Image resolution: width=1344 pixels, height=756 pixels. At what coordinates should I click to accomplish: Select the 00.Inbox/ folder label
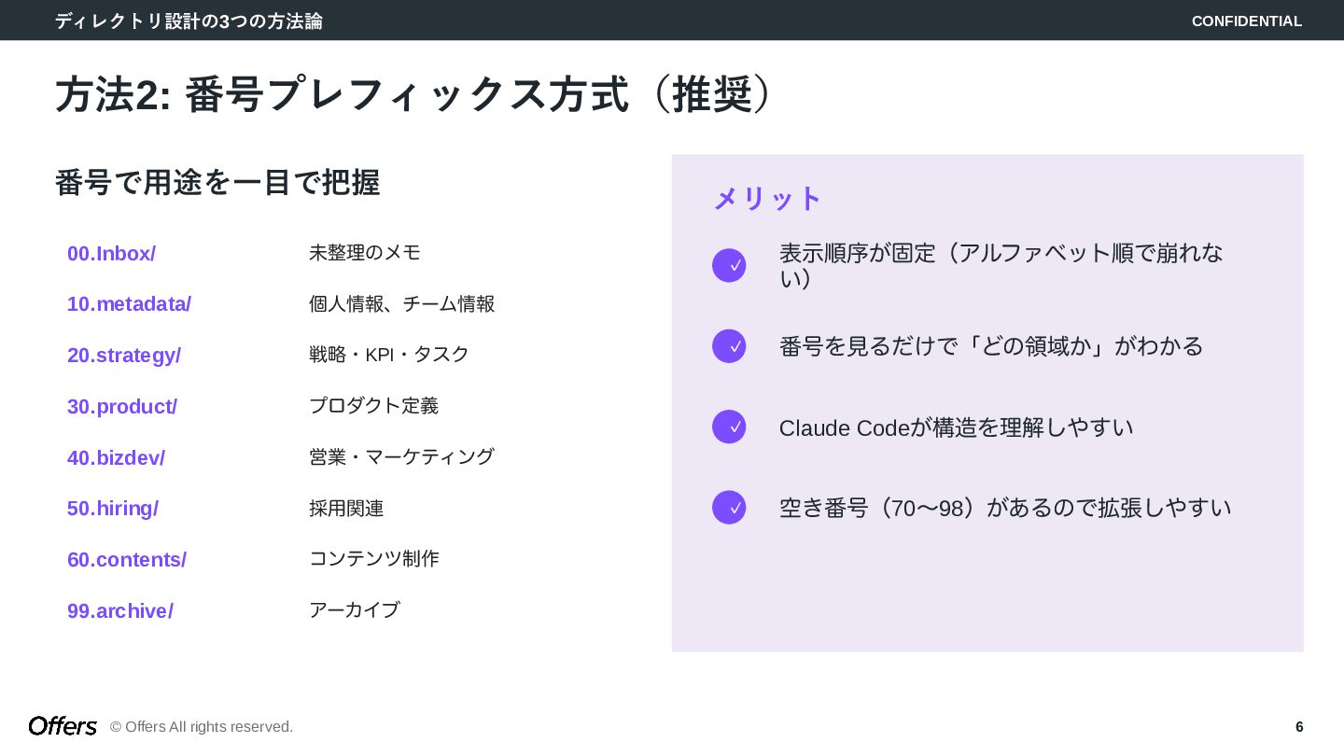point(111,254)
